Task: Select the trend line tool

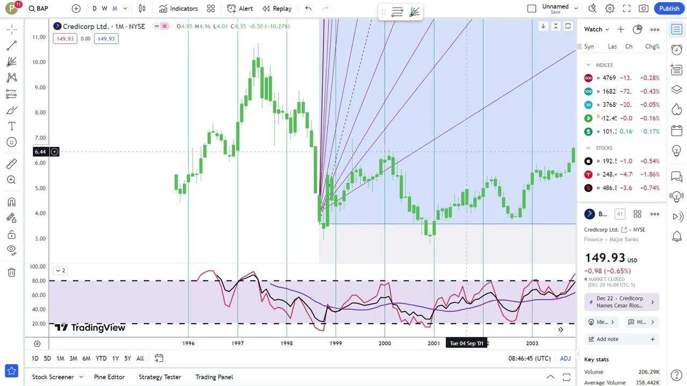Action: click(x=11, y=46)
